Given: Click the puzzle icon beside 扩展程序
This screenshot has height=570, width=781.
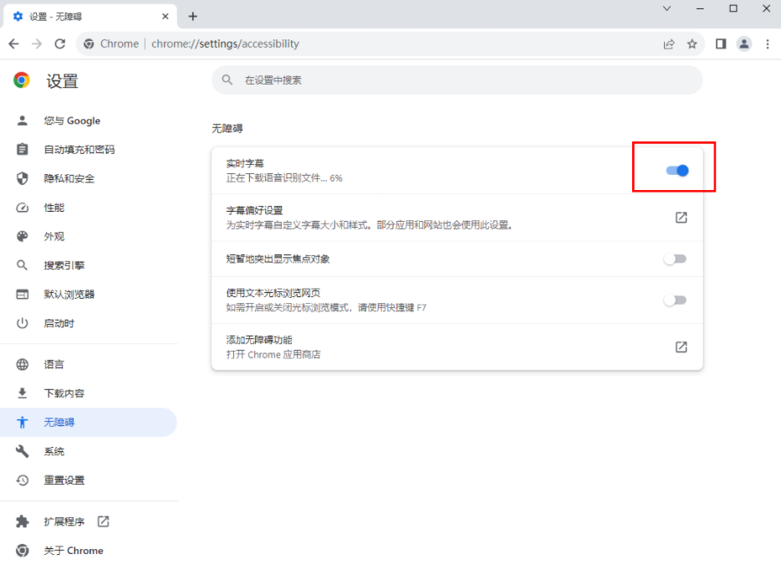Looking at the screenshot, I should pos(22,521).
